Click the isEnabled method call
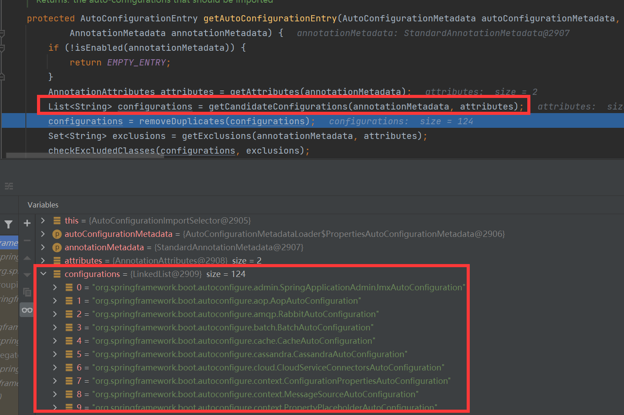The width and height of the screenshot is (624, 415). pyautogui.click(x=96, y=48)
